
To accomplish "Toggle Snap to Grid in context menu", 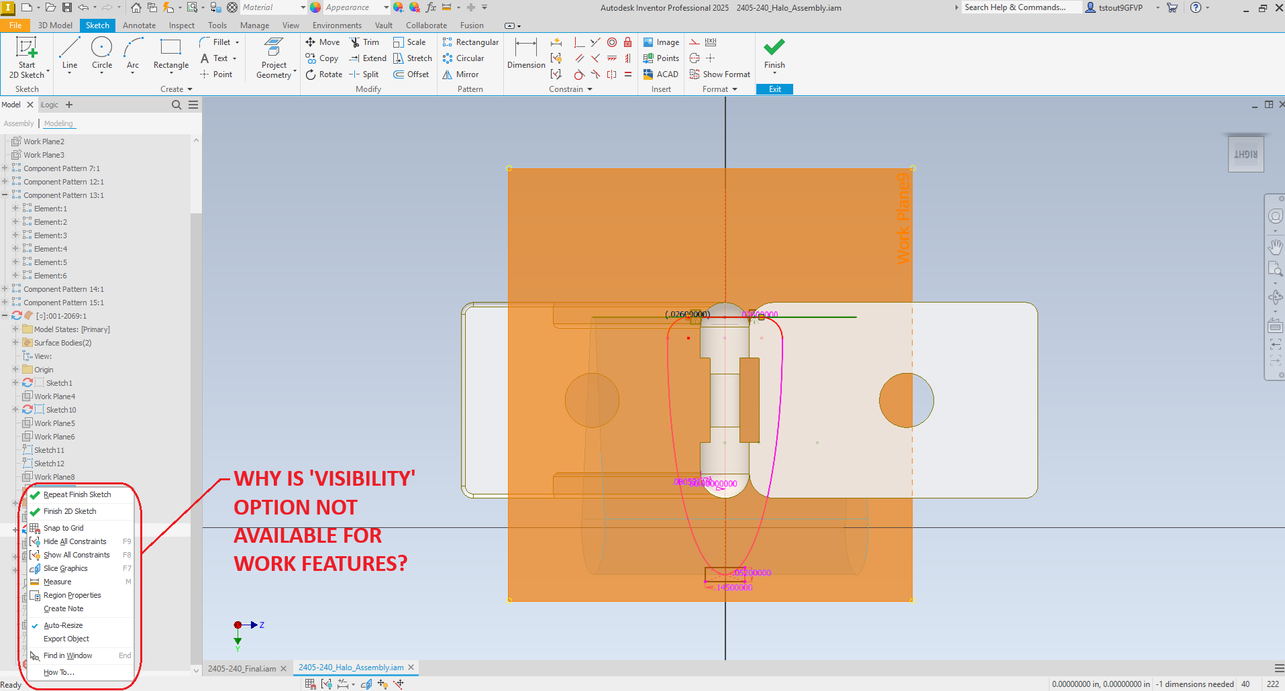I will click(64, 528).
